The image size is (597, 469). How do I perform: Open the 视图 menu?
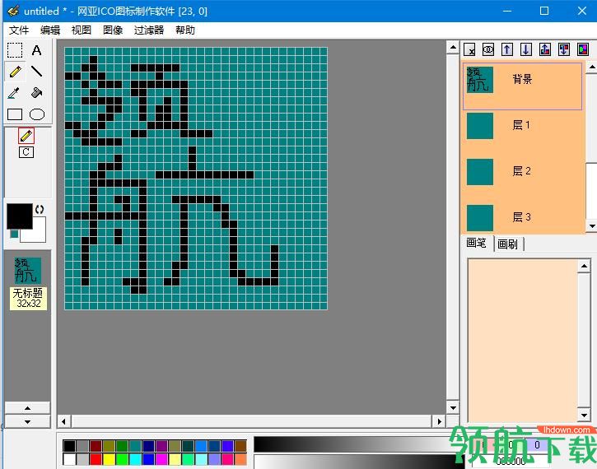[x=81, y=30]
